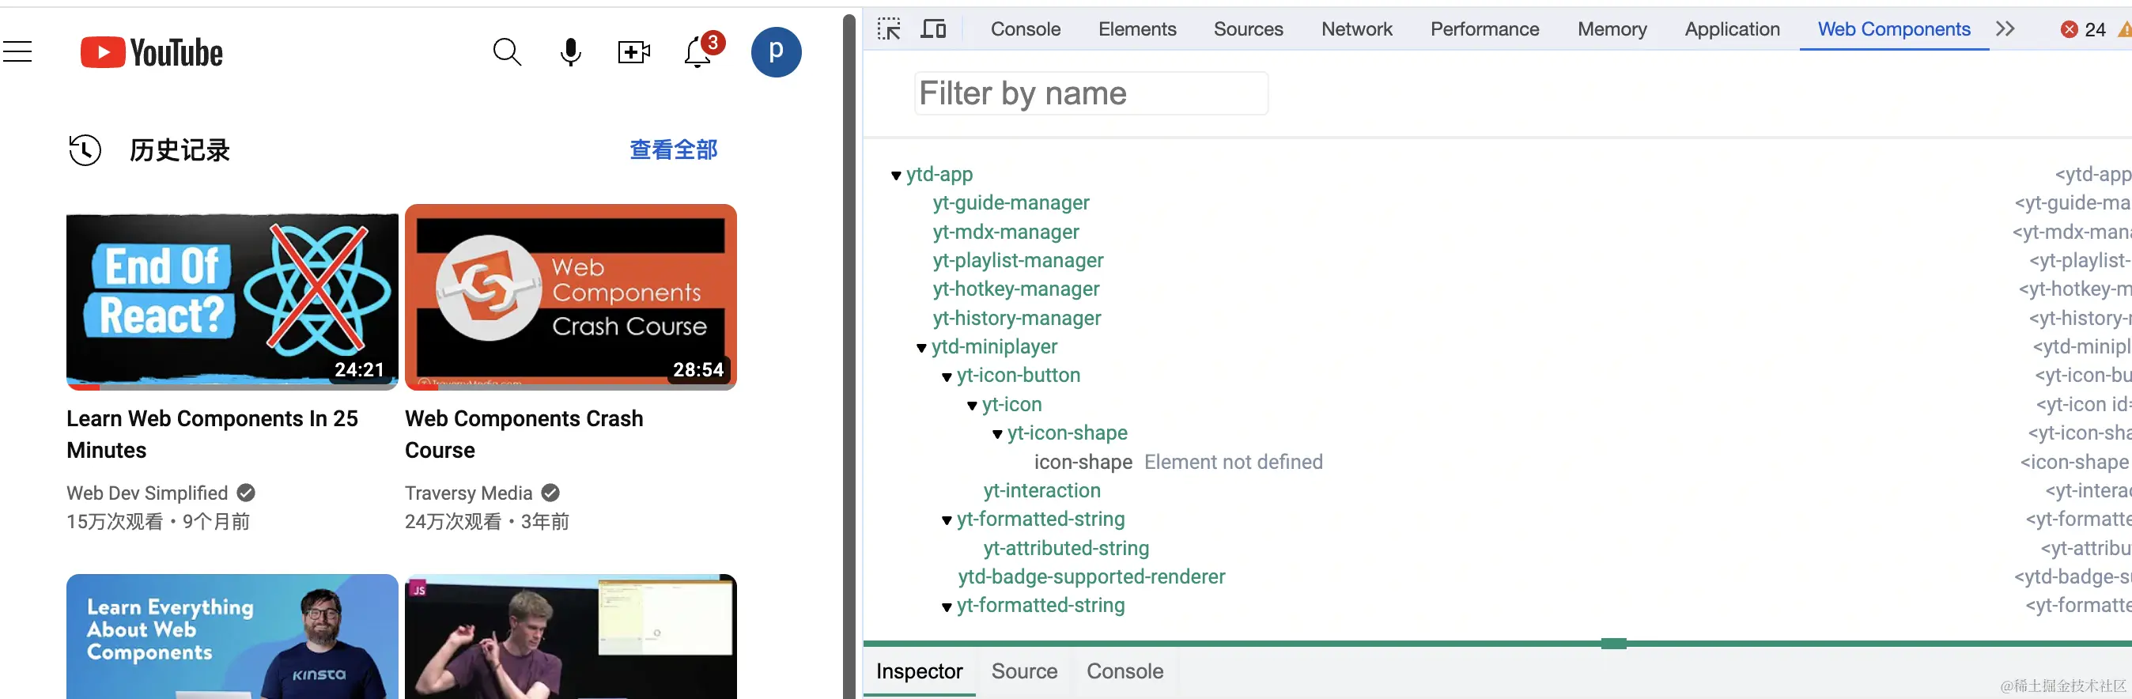Click the verified badge next to Web Dev Simplified
This screenshot has height=699, width=2132.
[x=246, y=493]
